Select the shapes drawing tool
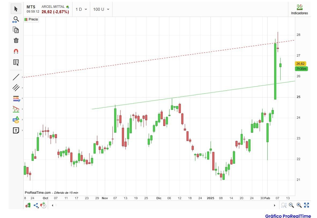Viewport: 317px width, 218px height. click(16, 120)
